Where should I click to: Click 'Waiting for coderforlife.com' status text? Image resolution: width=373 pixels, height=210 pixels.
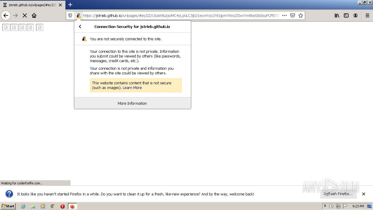[x=22, y=183]
